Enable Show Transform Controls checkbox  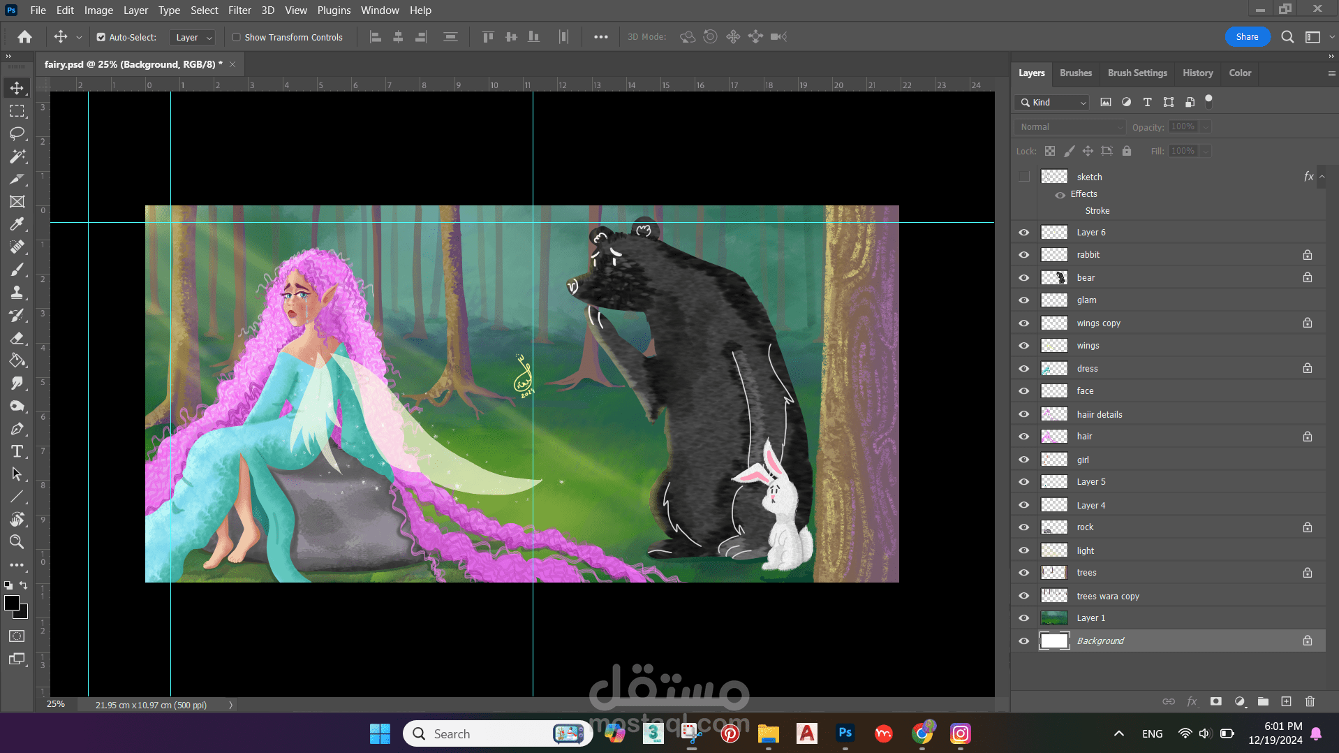click(x=237, y=38)
